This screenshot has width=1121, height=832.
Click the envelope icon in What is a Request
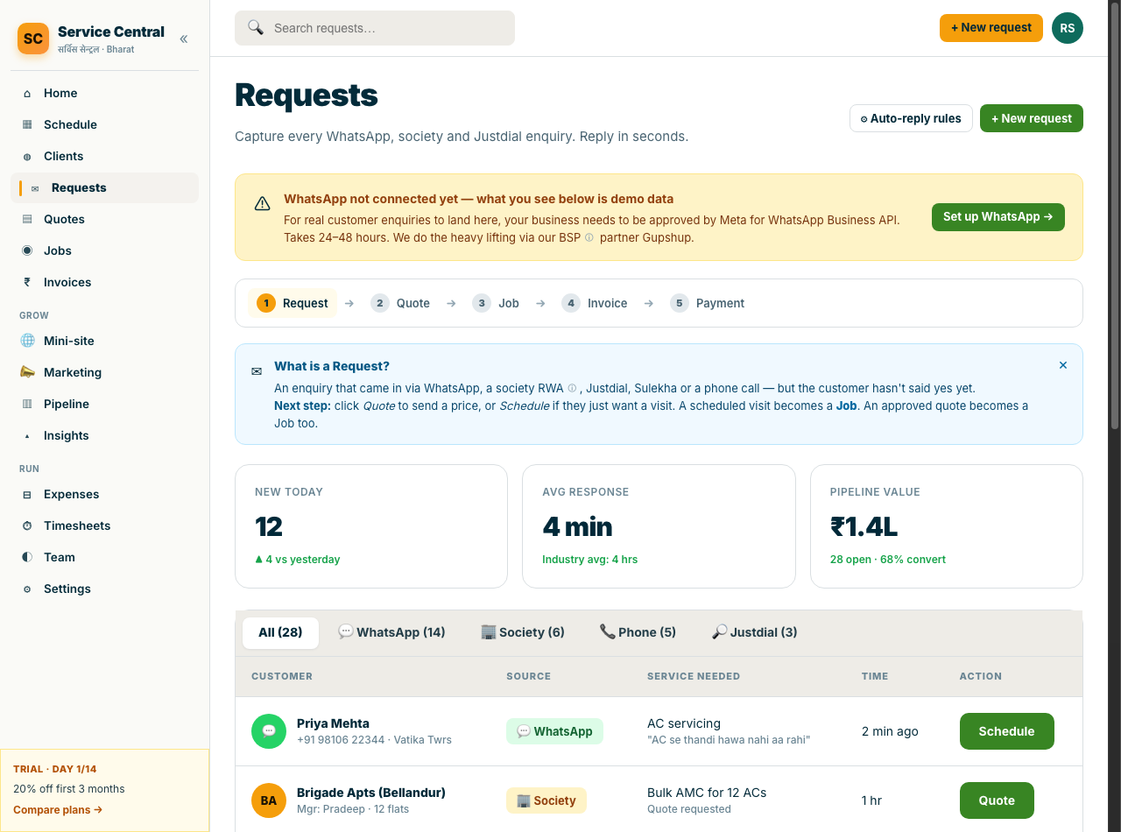257,371
